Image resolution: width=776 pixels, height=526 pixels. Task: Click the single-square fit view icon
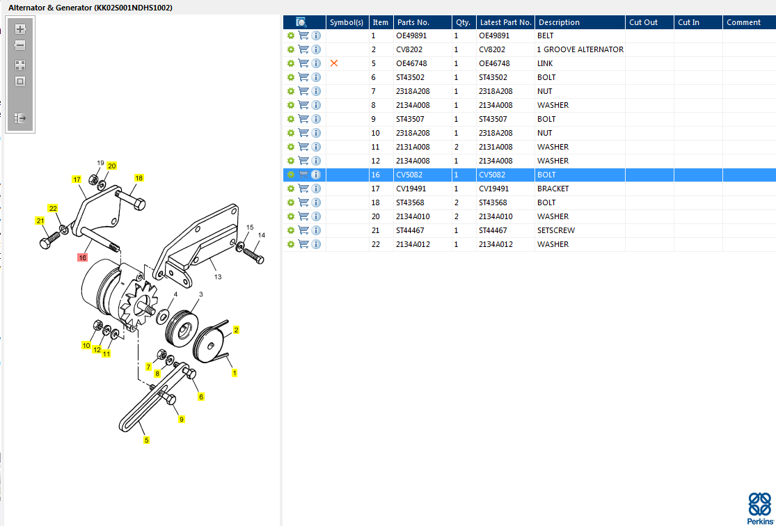tap(19, 81)
